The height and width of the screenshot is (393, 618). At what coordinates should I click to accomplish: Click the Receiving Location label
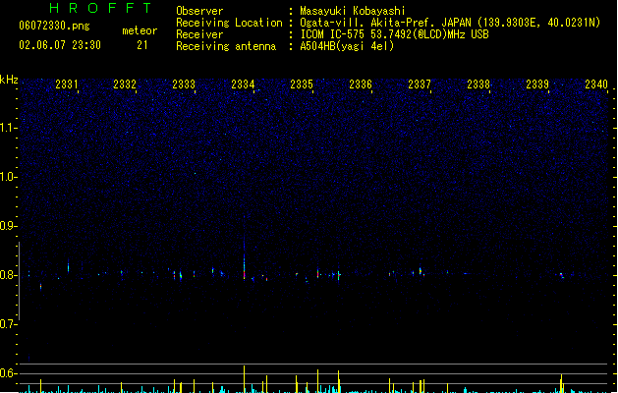coord(229,23)
